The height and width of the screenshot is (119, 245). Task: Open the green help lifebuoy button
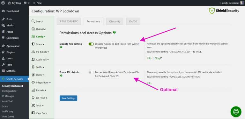236,112
